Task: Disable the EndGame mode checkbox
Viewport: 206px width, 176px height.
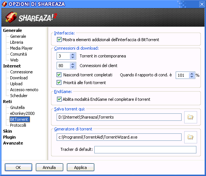Action: (59, 99)
